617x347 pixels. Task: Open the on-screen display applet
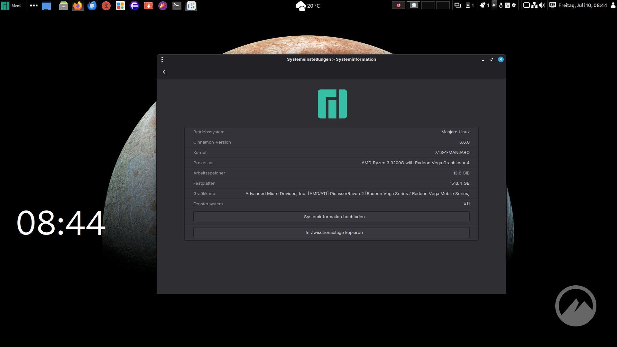[527, 5]
